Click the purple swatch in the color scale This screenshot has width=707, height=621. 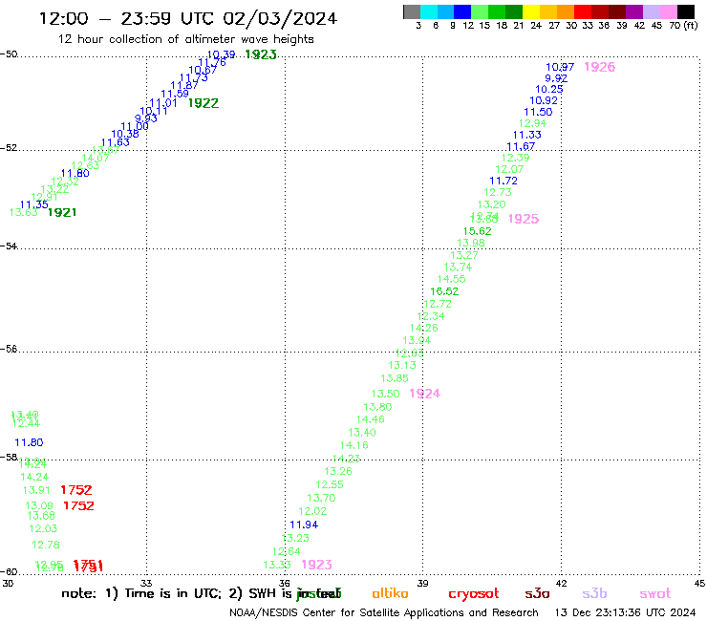coord(634,11)
